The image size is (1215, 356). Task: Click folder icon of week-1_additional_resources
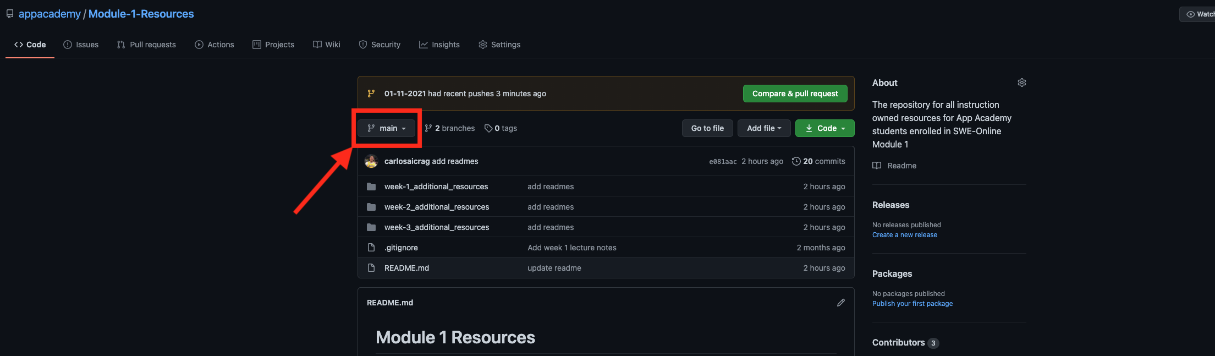(x=371, y=187)
